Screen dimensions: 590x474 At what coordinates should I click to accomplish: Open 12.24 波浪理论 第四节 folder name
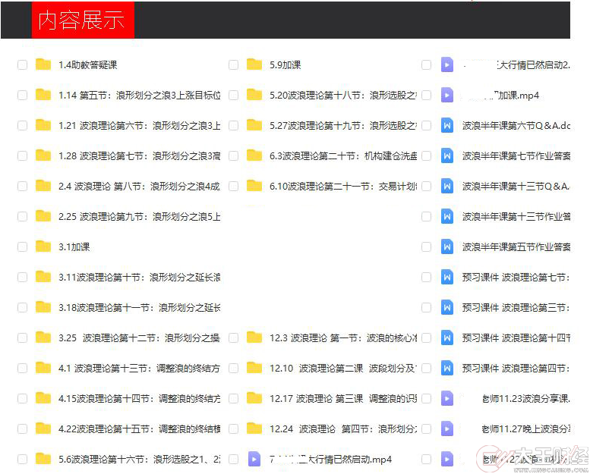(x=343, y=429)
